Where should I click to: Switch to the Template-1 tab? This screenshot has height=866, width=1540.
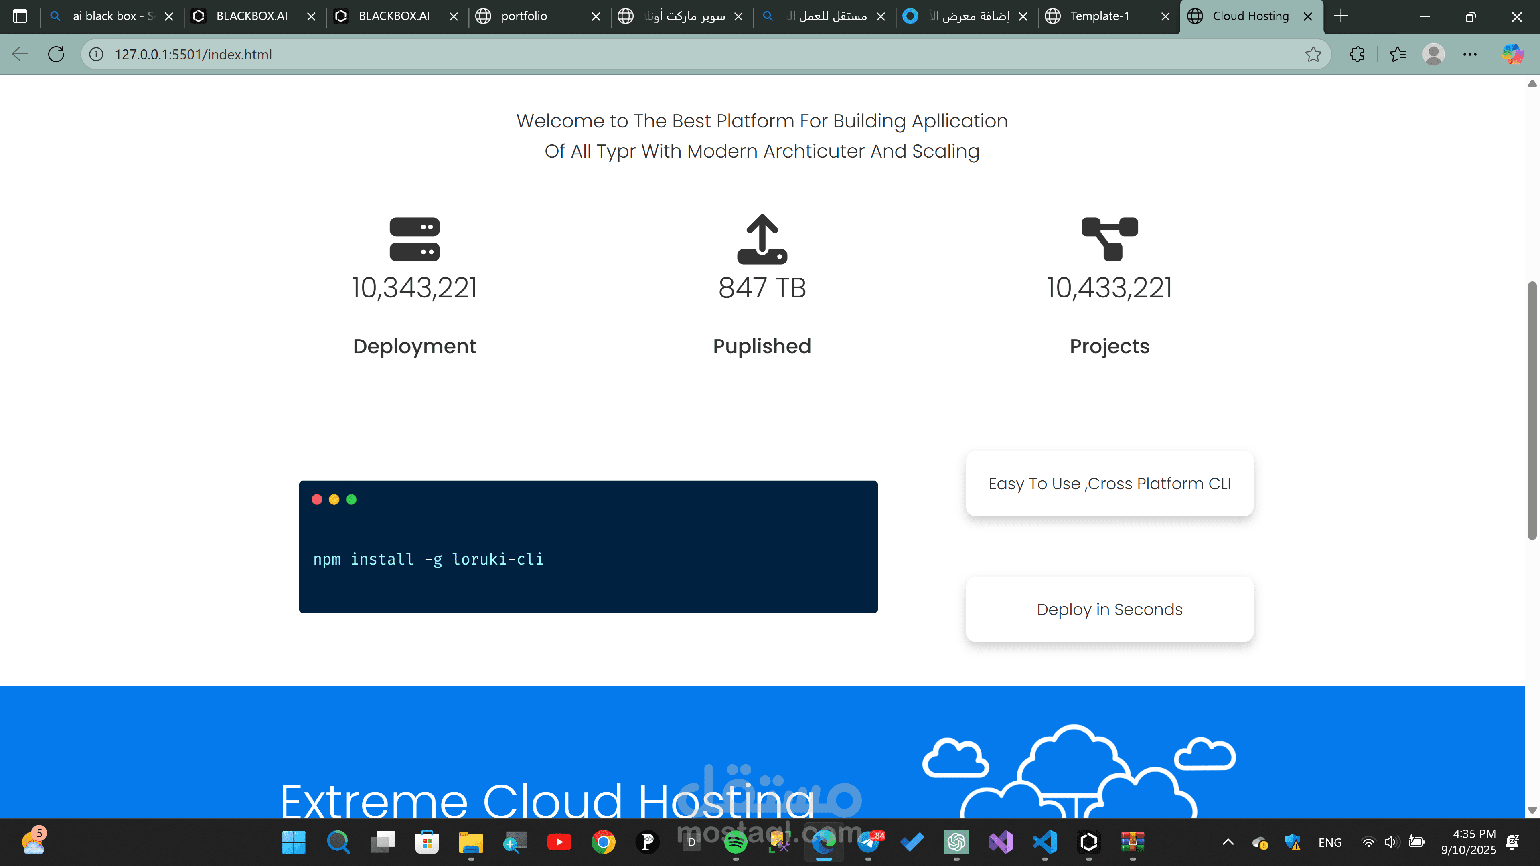pyautogui.click(x=1099, y=16)
